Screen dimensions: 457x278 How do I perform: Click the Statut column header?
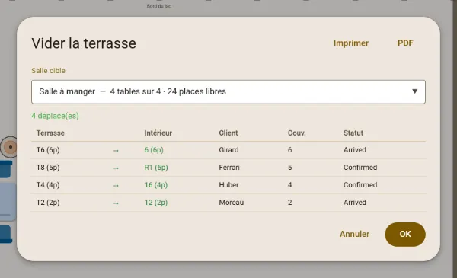pyautogui.click(x=353, y=133)
